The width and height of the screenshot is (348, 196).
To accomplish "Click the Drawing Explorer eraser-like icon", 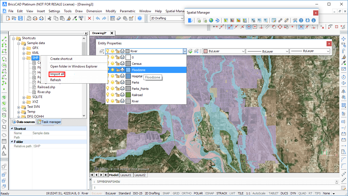I will (x=119, y=18).
